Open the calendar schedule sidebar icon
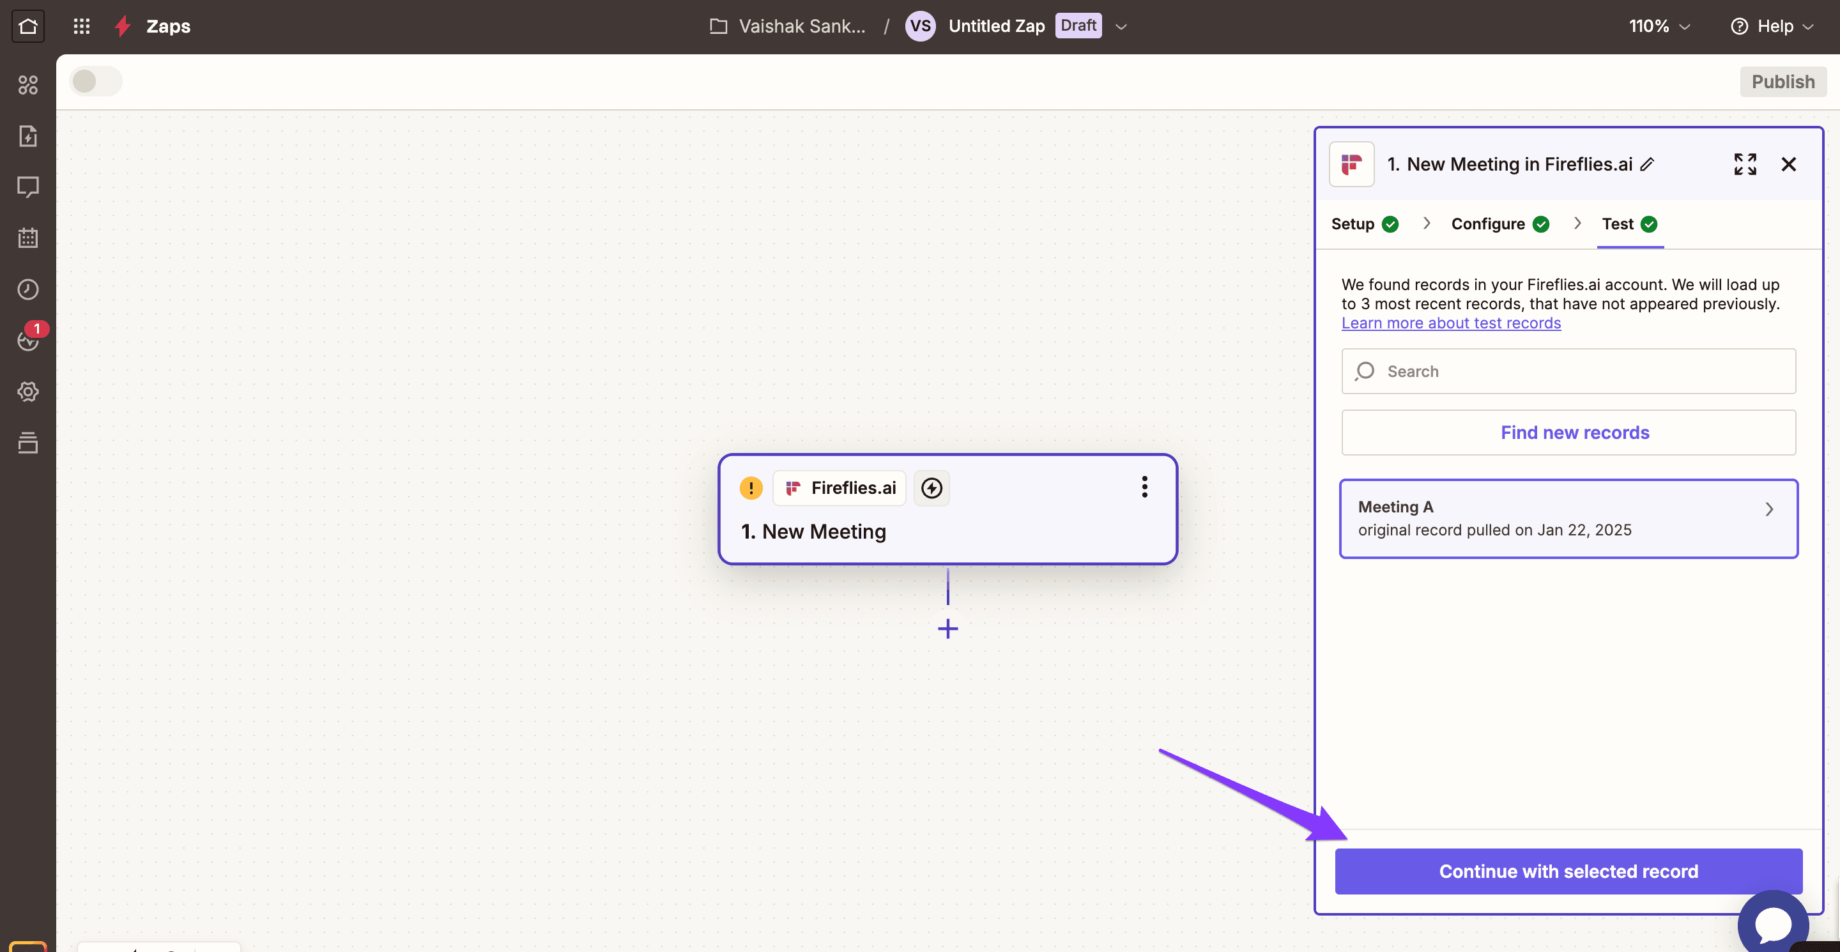The height and width of the screenshot is (952, 1840). (x=28, y=238)
